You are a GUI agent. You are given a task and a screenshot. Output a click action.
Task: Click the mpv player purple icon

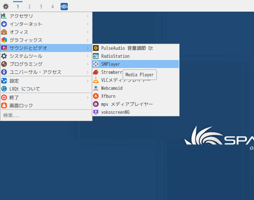(96, 104)
